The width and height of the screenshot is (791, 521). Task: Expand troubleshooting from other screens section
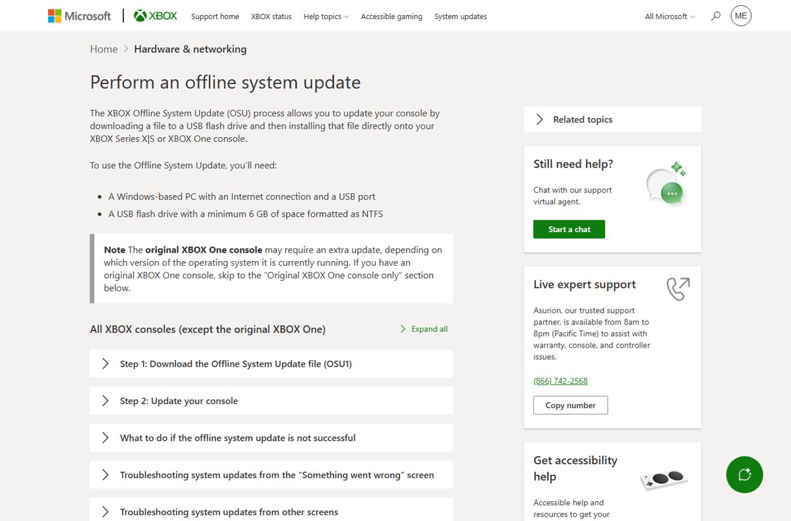[271, 509]
